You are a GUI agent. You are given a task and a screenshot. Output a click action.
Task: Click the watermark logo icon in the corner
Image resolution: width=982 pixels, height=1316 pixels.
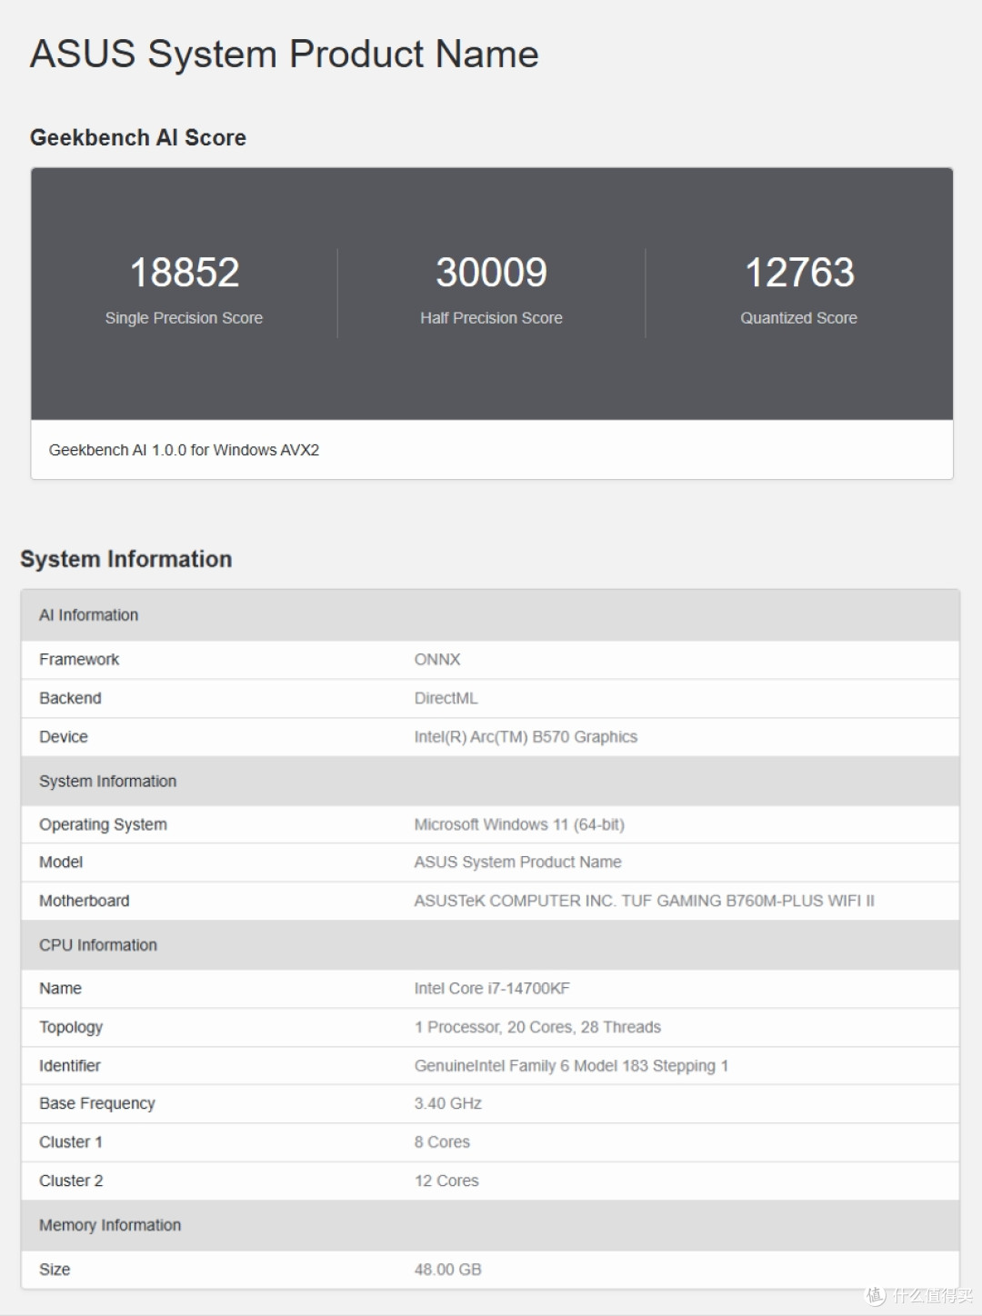(x=876, y=1295)
